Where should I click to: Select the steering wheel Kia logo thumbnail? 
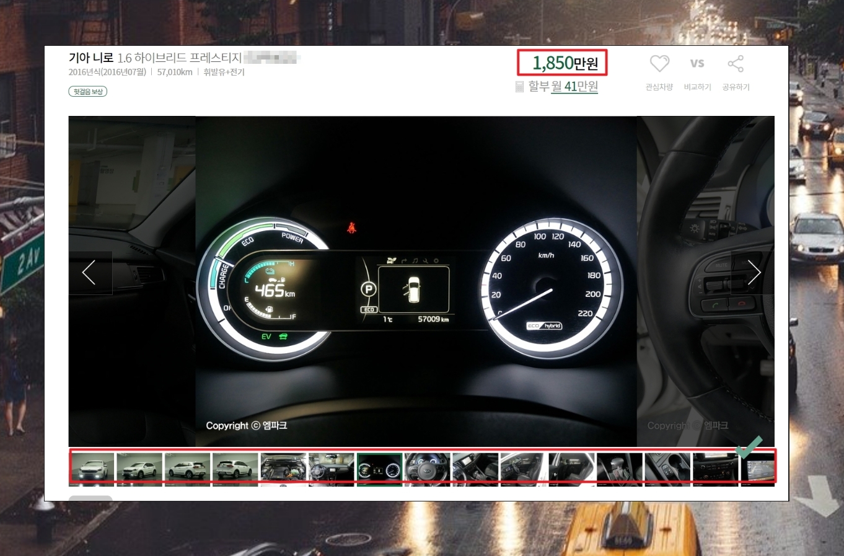(x=428, y=469)
